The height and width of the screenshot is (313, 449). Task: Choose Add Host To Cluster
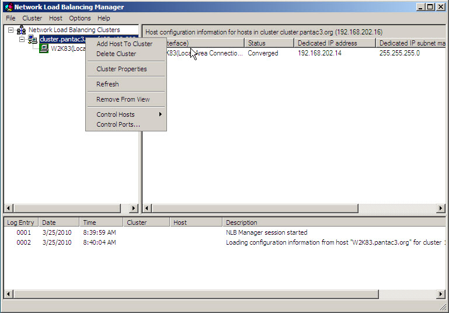point(126,44)
